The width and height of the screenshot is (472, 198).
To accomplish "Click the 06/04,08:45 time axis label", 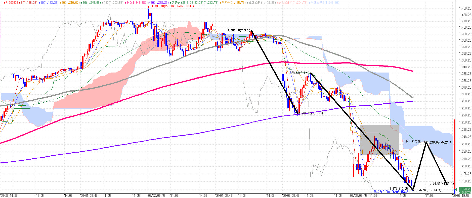I will pyautogui.click(x=224, y=195).
